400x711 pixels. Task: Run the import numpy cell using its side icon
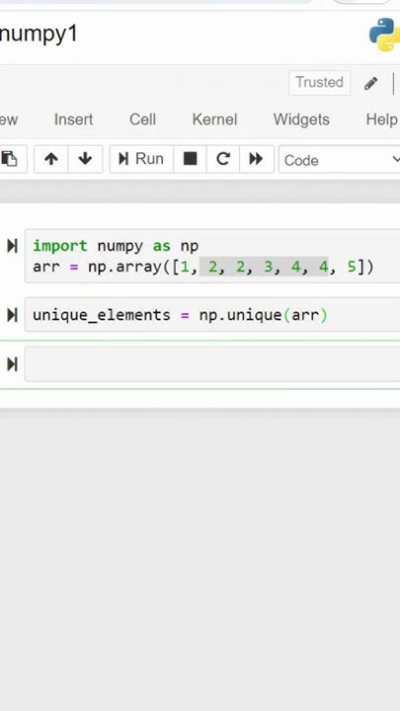(x=12, y=246)
